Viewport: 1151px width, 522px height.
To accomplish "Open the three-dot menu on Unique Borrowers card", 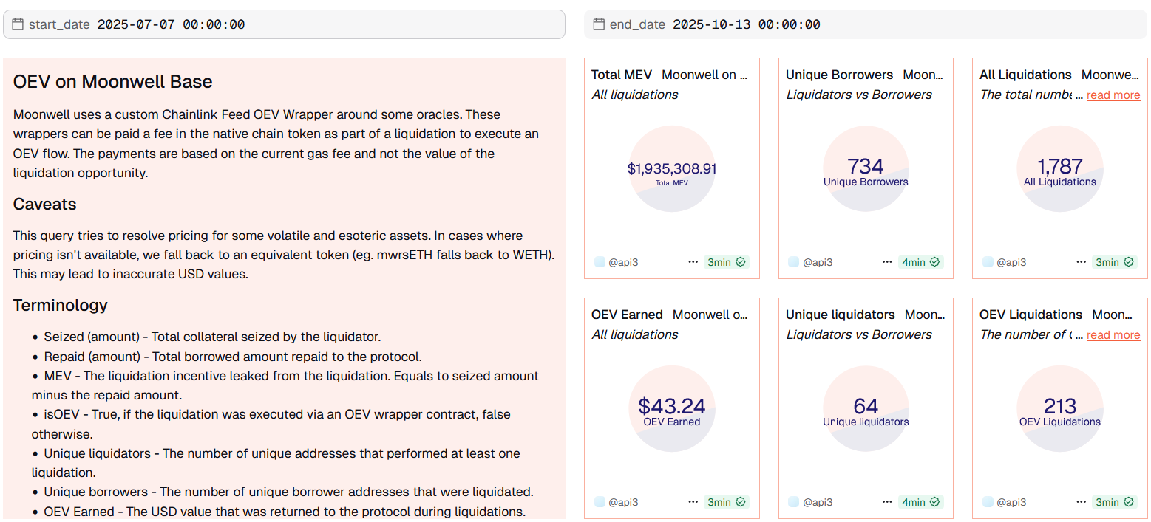I will 887,262.
